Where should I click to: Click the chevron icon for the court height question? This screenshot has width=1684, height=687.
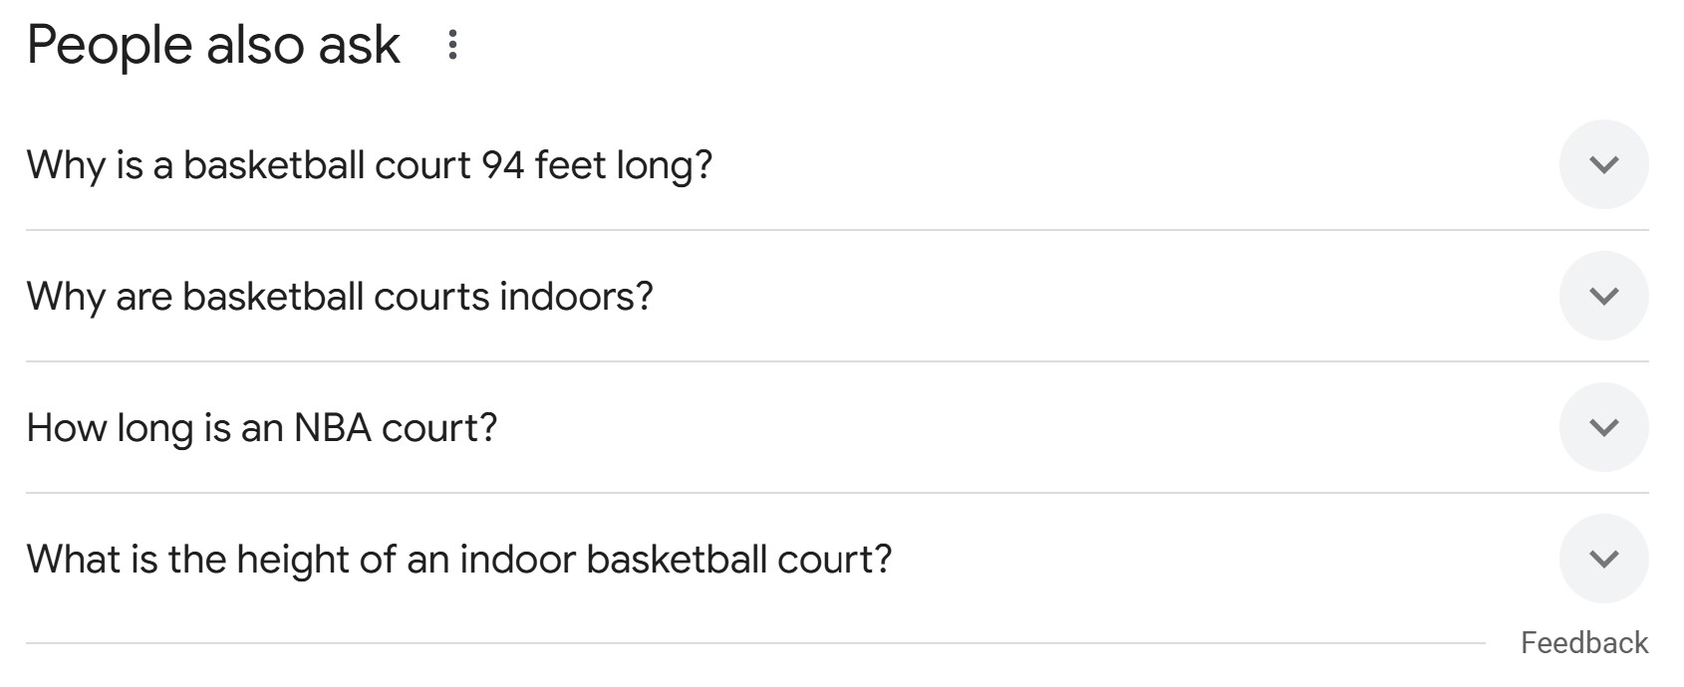[1603, 559]
